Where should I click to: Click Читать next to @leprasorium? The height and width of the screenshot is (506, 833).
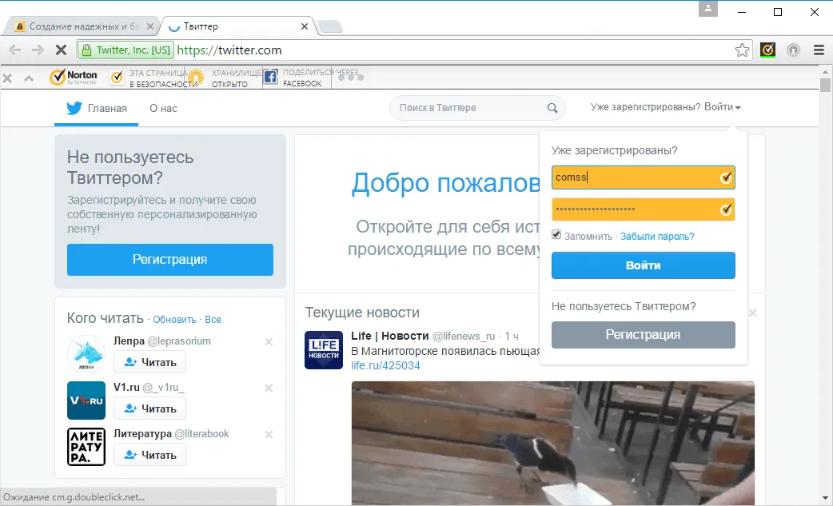pyautogui.click(x=149, y=362)
